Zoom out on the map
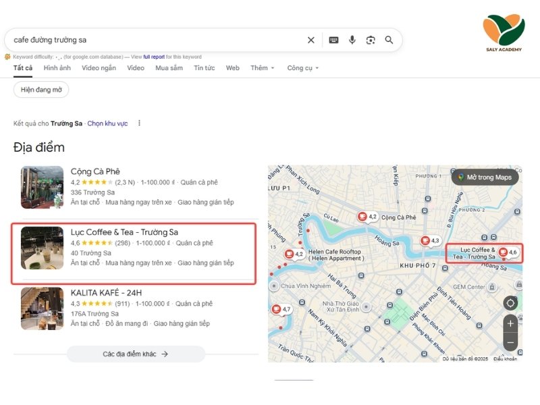540x405 pixels. coord(510,342)
